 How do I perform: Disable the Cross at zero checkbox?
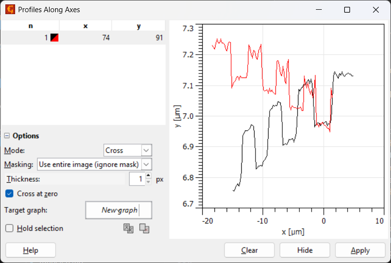point(9,193)
